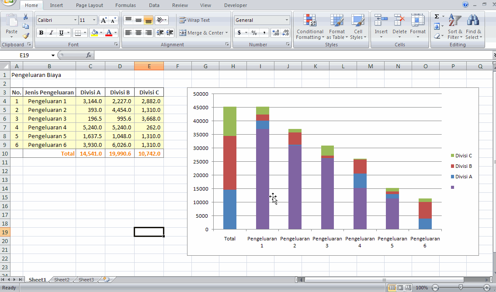Screen dimensions: 496x292
Task: Align text right
Action: tap(148, 33)
